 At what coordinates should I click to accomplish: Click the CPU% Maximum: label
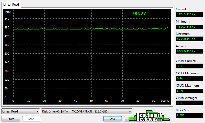(188, 86)
